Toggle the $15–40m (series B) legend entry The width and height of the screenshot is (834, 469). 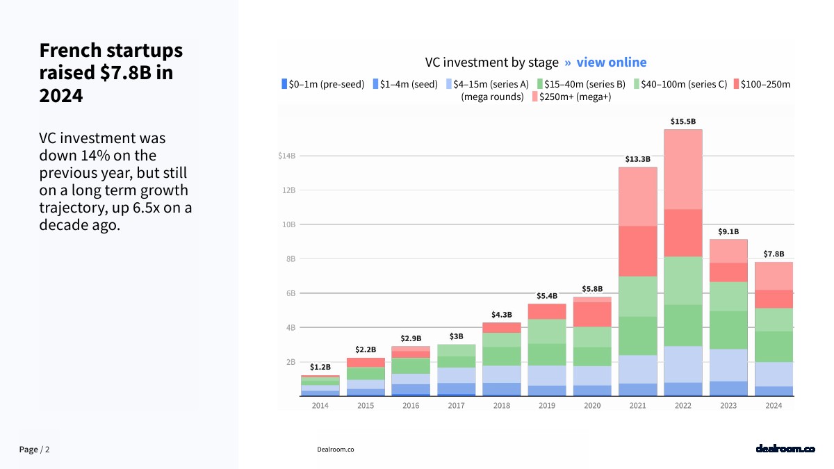click(581, 84)
